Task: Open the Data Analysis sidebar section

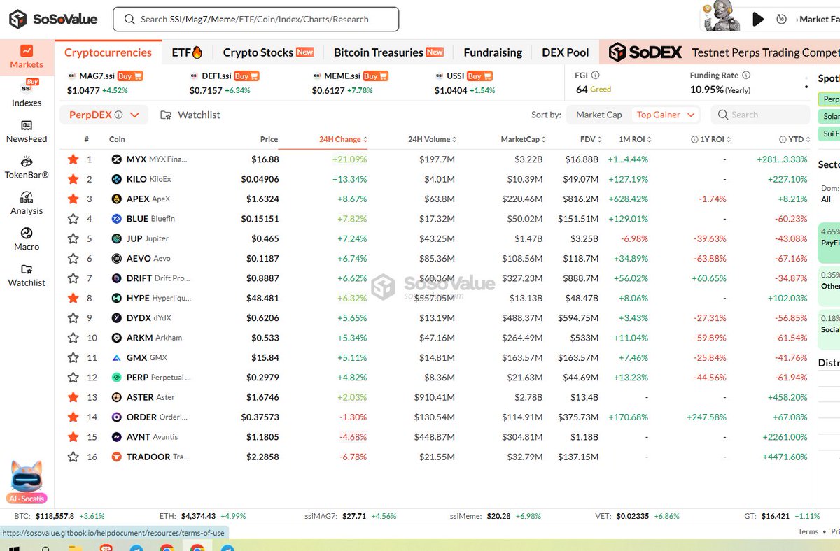Action: click(x=27, y=203)
